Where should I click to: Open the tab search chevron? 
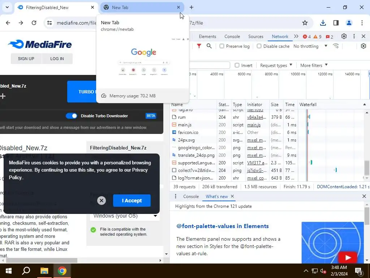point(7,7)
